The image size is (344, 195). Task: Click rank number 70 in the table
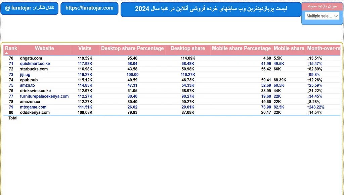pos(11,58)
